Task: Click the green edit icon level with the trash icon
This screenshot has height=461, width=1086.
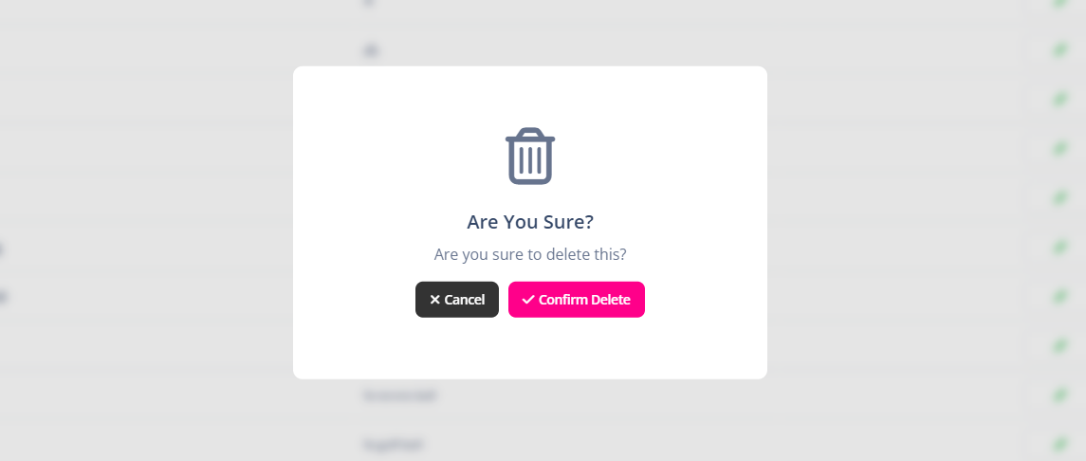Action: pyautogui.click(x=1059, y=148)
